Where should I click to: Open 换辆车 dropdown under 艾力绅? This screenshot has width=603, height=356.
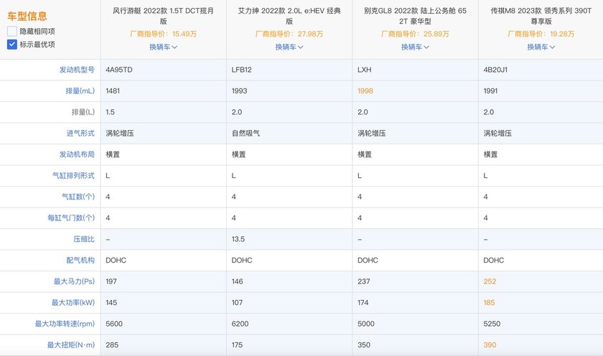(289, 47)
